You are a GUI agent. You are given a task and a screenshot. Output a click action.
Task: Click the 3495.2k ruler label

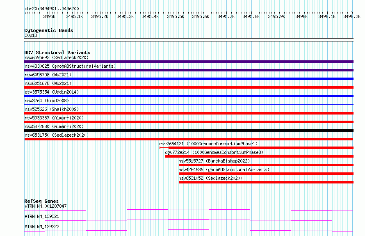[100, 16]
